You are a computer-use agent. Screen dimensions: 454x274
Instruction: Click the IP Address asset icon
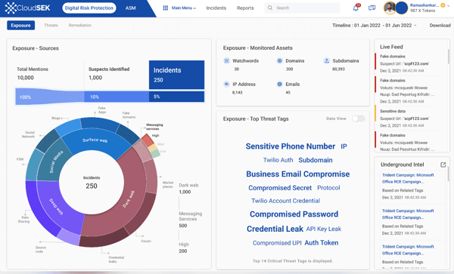(226, 84)
